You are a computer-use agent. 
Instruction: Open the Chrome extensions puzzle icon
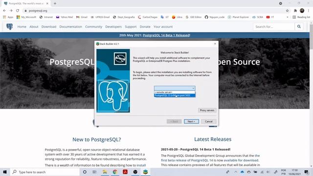click(x=295, y=11)
